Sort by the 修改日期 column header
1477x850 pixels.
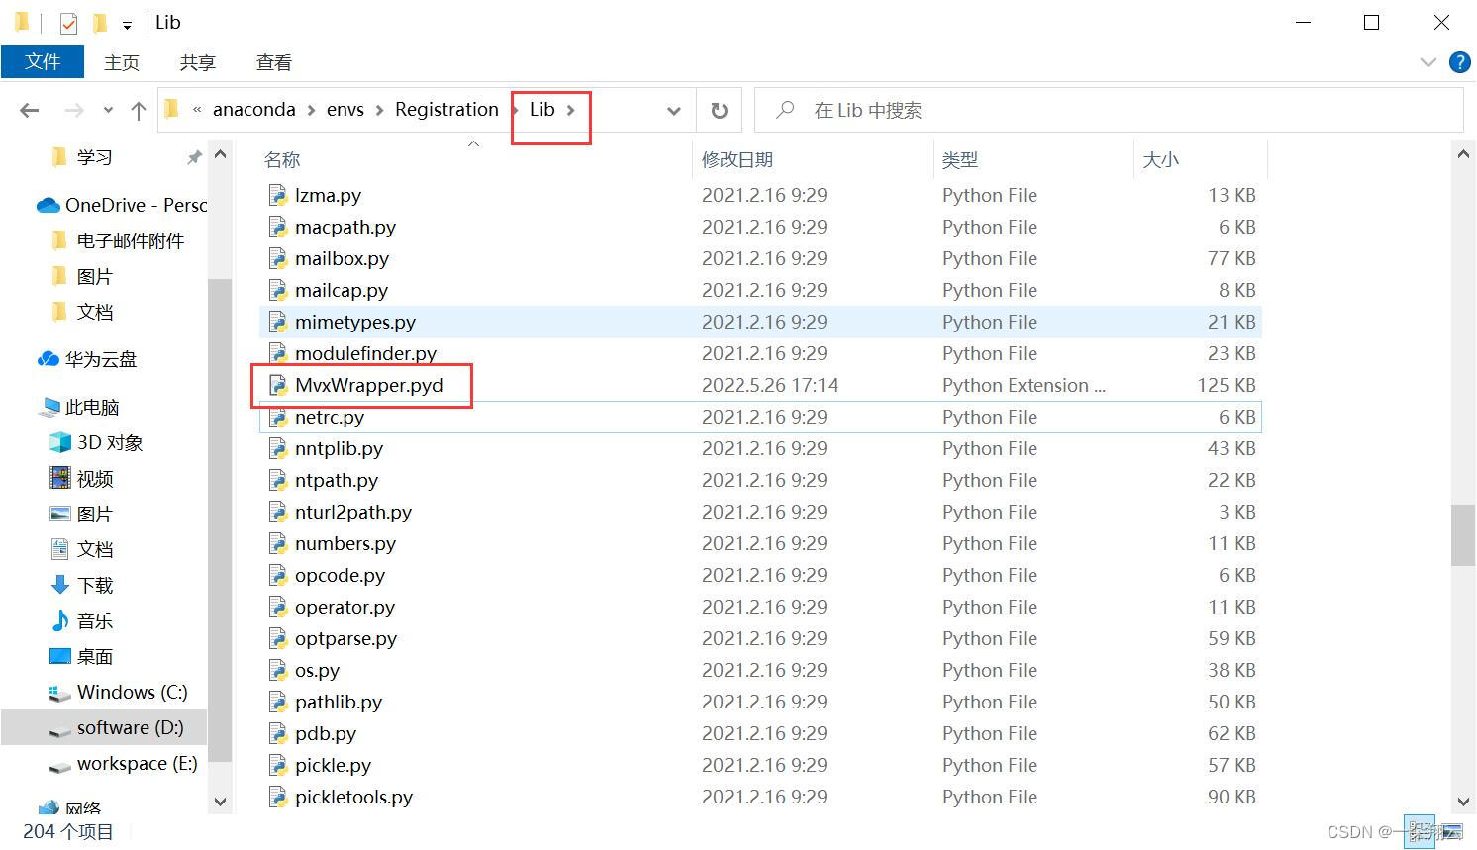point(738,159)
